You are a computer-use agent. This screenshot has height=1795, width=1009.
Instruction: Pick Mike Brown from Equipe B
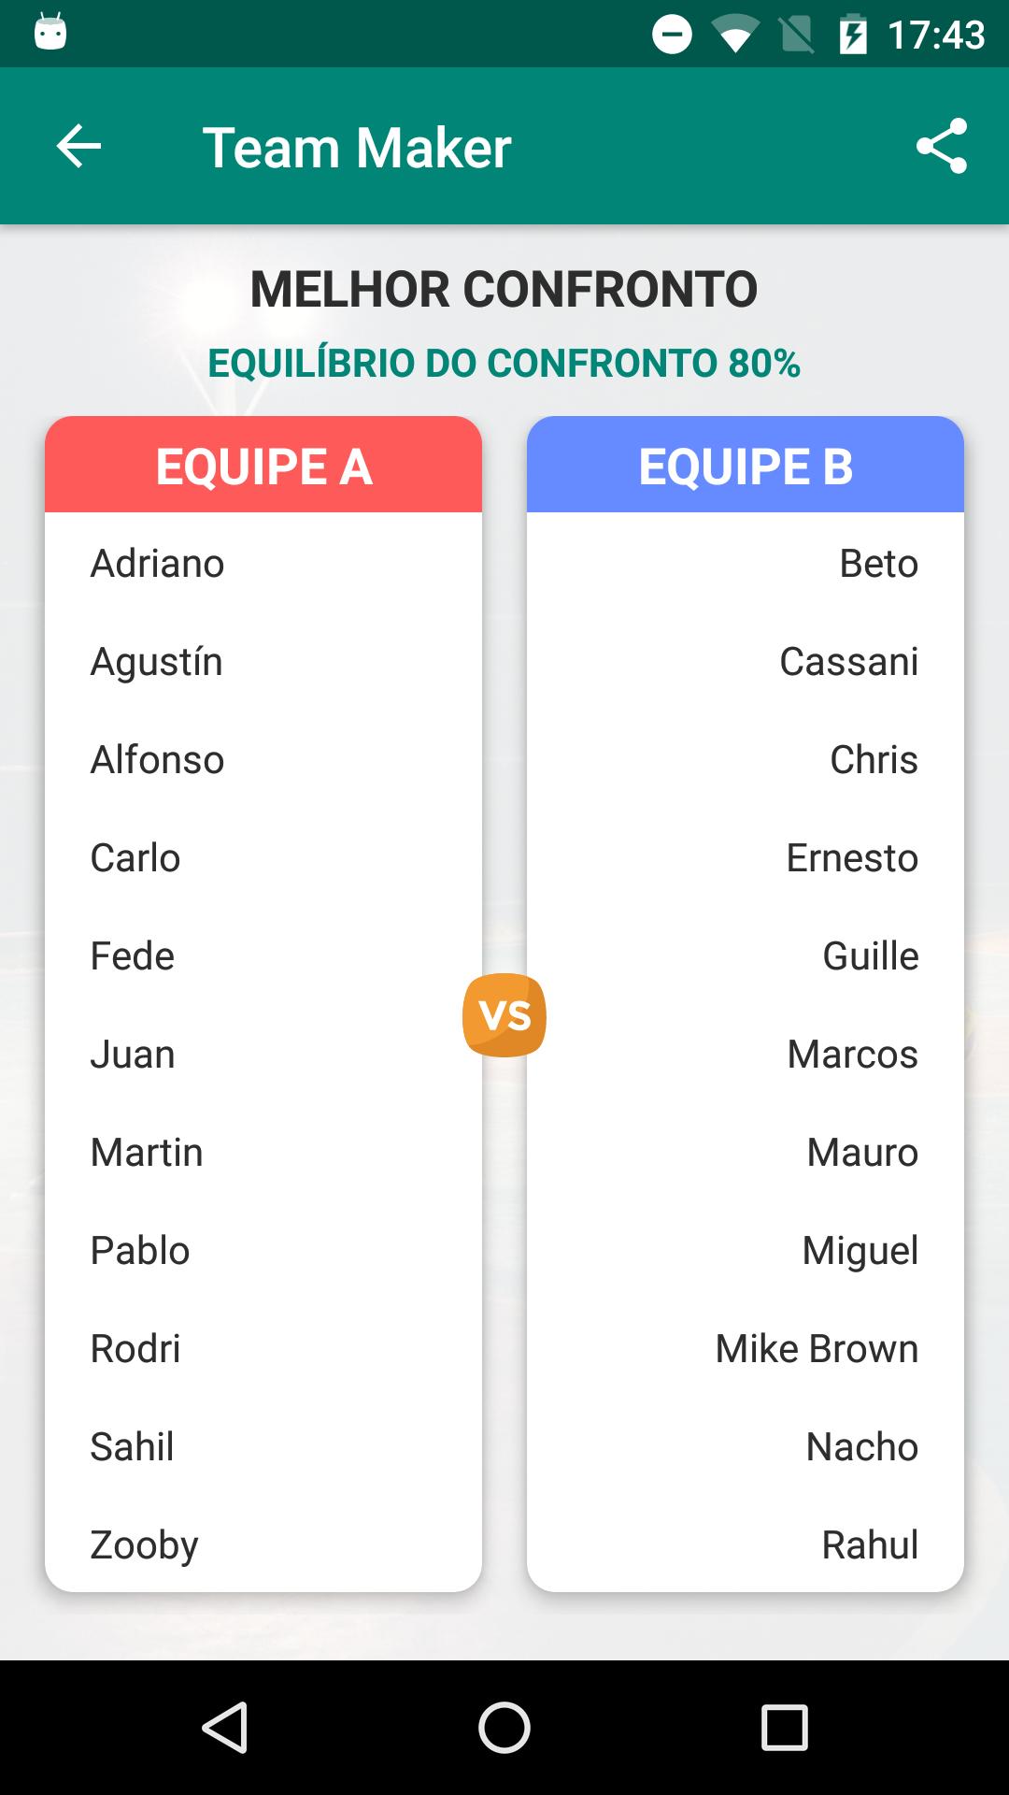[817, 1349]
